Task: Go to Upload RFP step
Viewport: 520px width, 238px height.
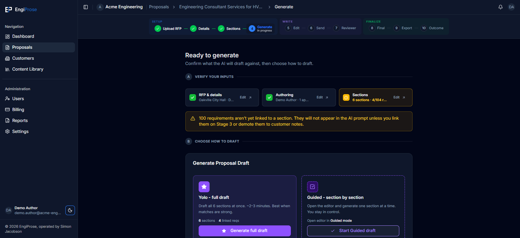Action: (168, 29)
